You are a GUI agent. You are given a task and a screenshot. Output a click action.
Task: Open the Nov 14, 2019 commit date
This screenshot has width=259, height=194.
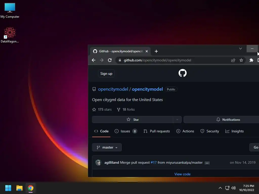tap(243, 162)
